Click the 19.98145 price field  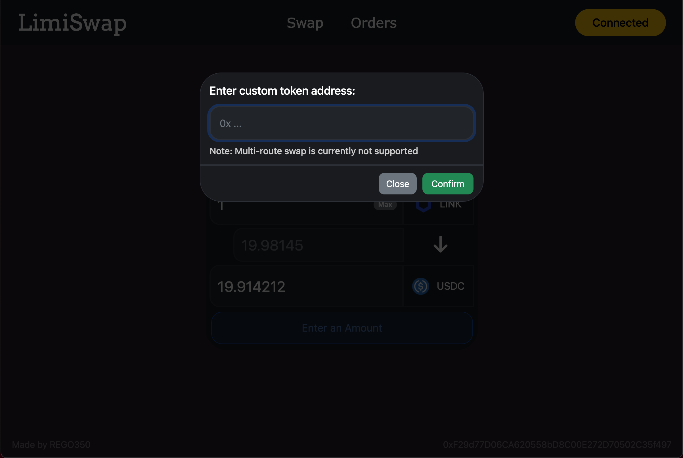[x=319, y=245]
